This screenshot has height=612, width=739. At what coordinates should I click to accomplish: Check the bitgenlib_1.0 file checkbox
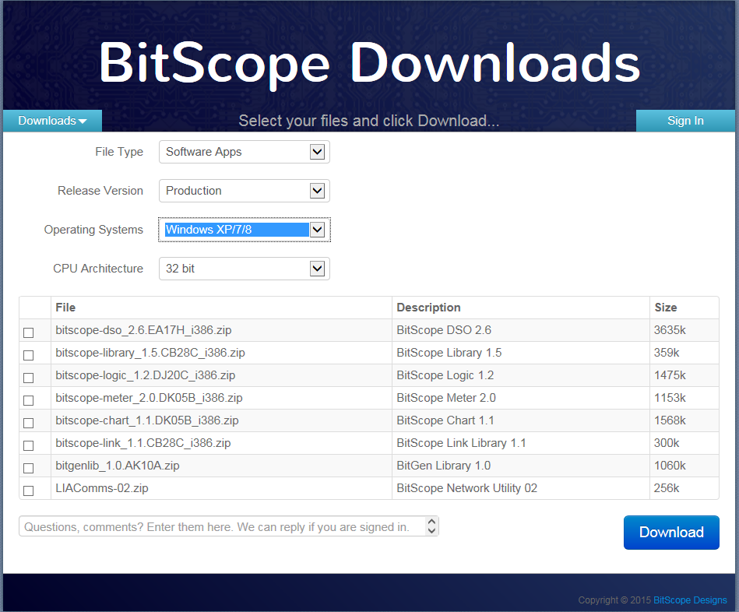coord(28,468)
